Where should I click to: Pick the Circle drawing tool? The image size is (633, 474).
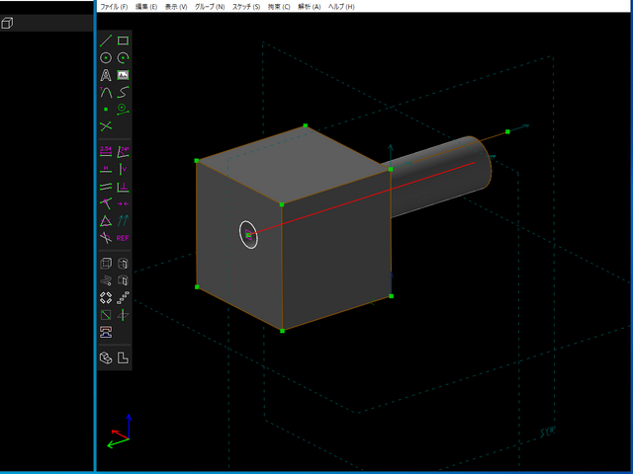pos(106,58)
